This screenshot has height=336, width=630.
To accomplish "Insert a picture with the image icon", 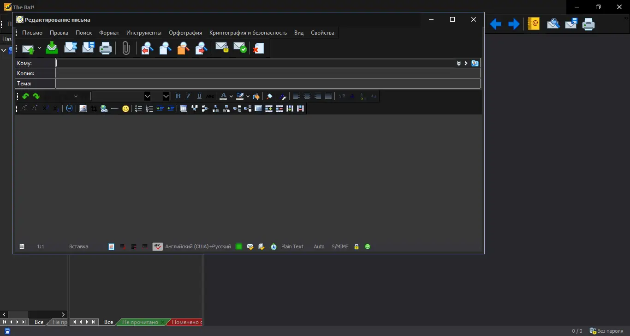I will [x=83, y=108].
